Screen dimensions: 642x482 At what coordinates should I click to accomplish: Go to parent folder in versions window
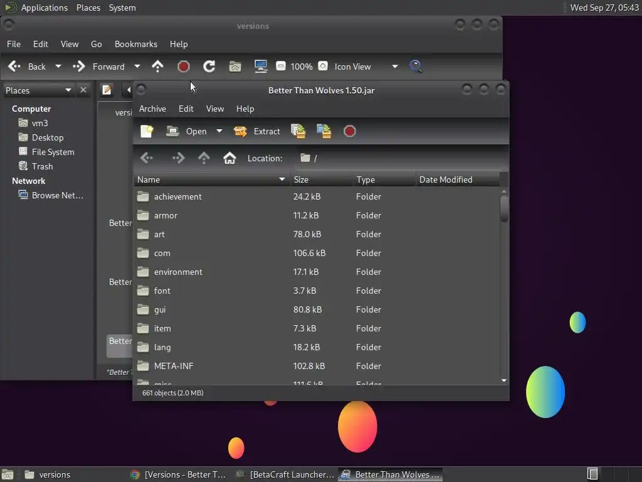(x=157, y=67)
